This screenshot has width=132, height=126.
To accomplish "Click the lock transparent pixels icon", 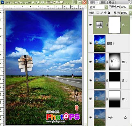I will point(98,13).
